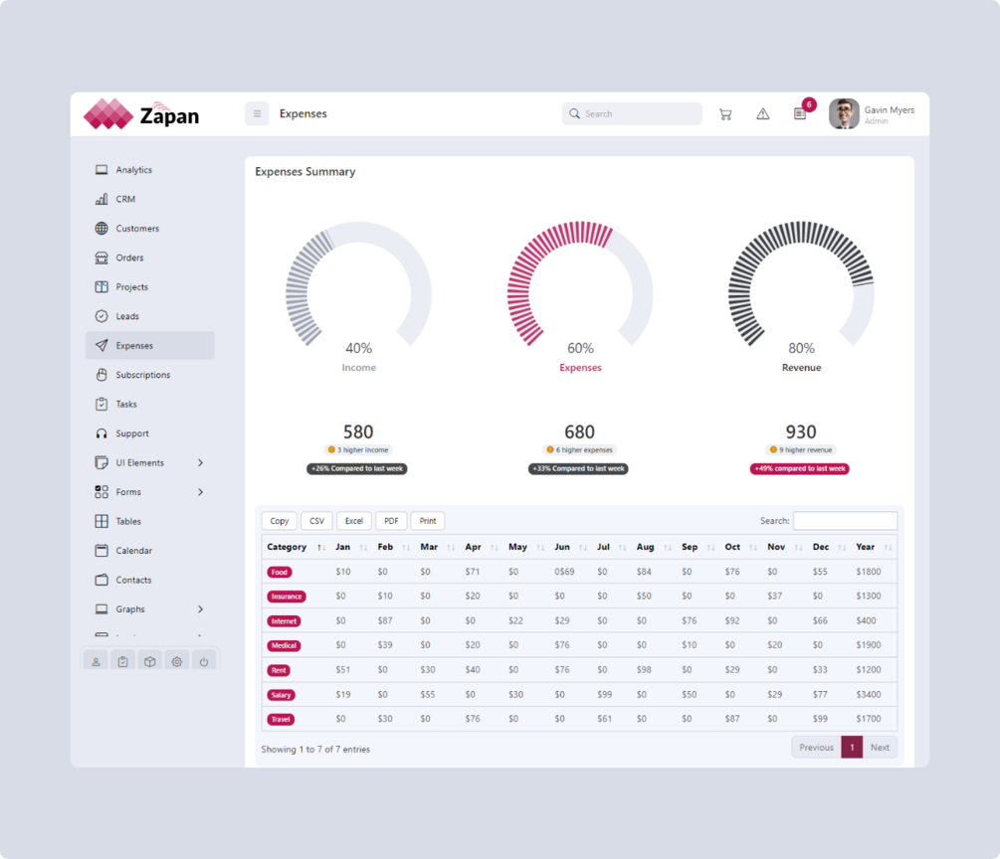Sort table by Dec column
This screenshot has height=859, width=1000.
(x=829, y=547)
